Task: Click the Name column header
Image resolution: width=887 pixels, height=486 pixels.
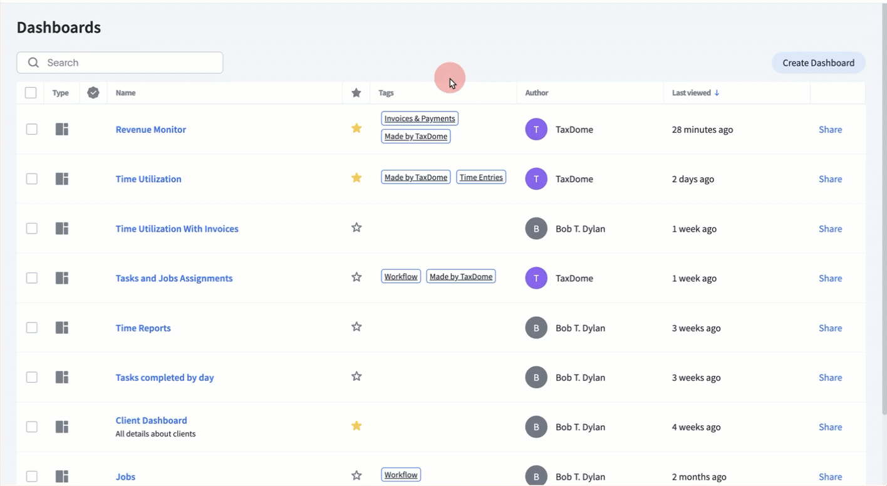Action: pyautogui.click(x=125, y=93)
